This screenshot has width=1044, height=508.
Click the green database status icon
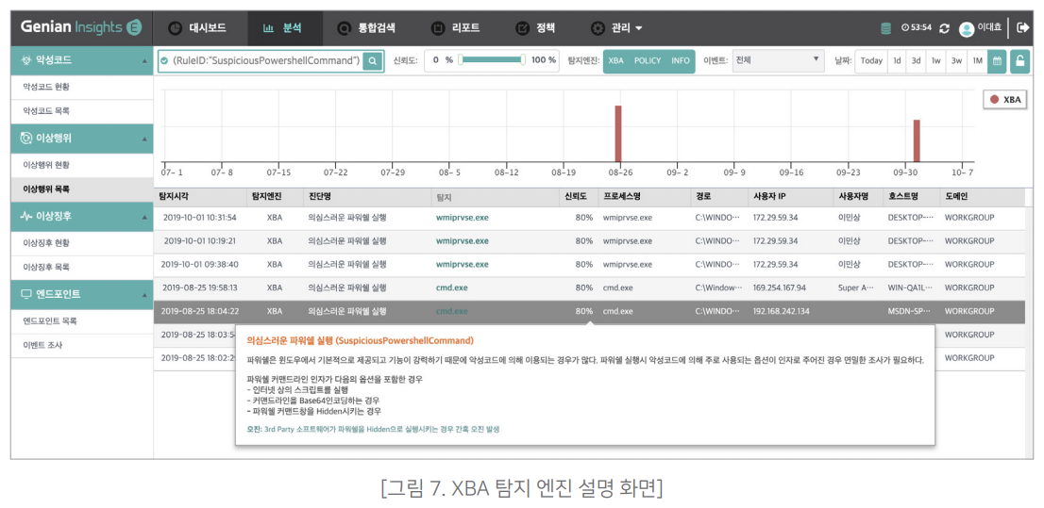(885, 28)
